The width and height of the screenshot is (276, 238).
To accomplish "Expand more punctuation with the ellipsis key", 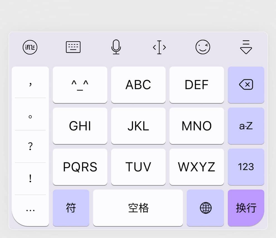I will click(30, 210).
